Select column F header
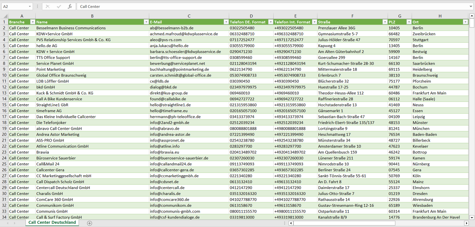The width and height of the screenshot is (475, 227). tap(352, 16)
